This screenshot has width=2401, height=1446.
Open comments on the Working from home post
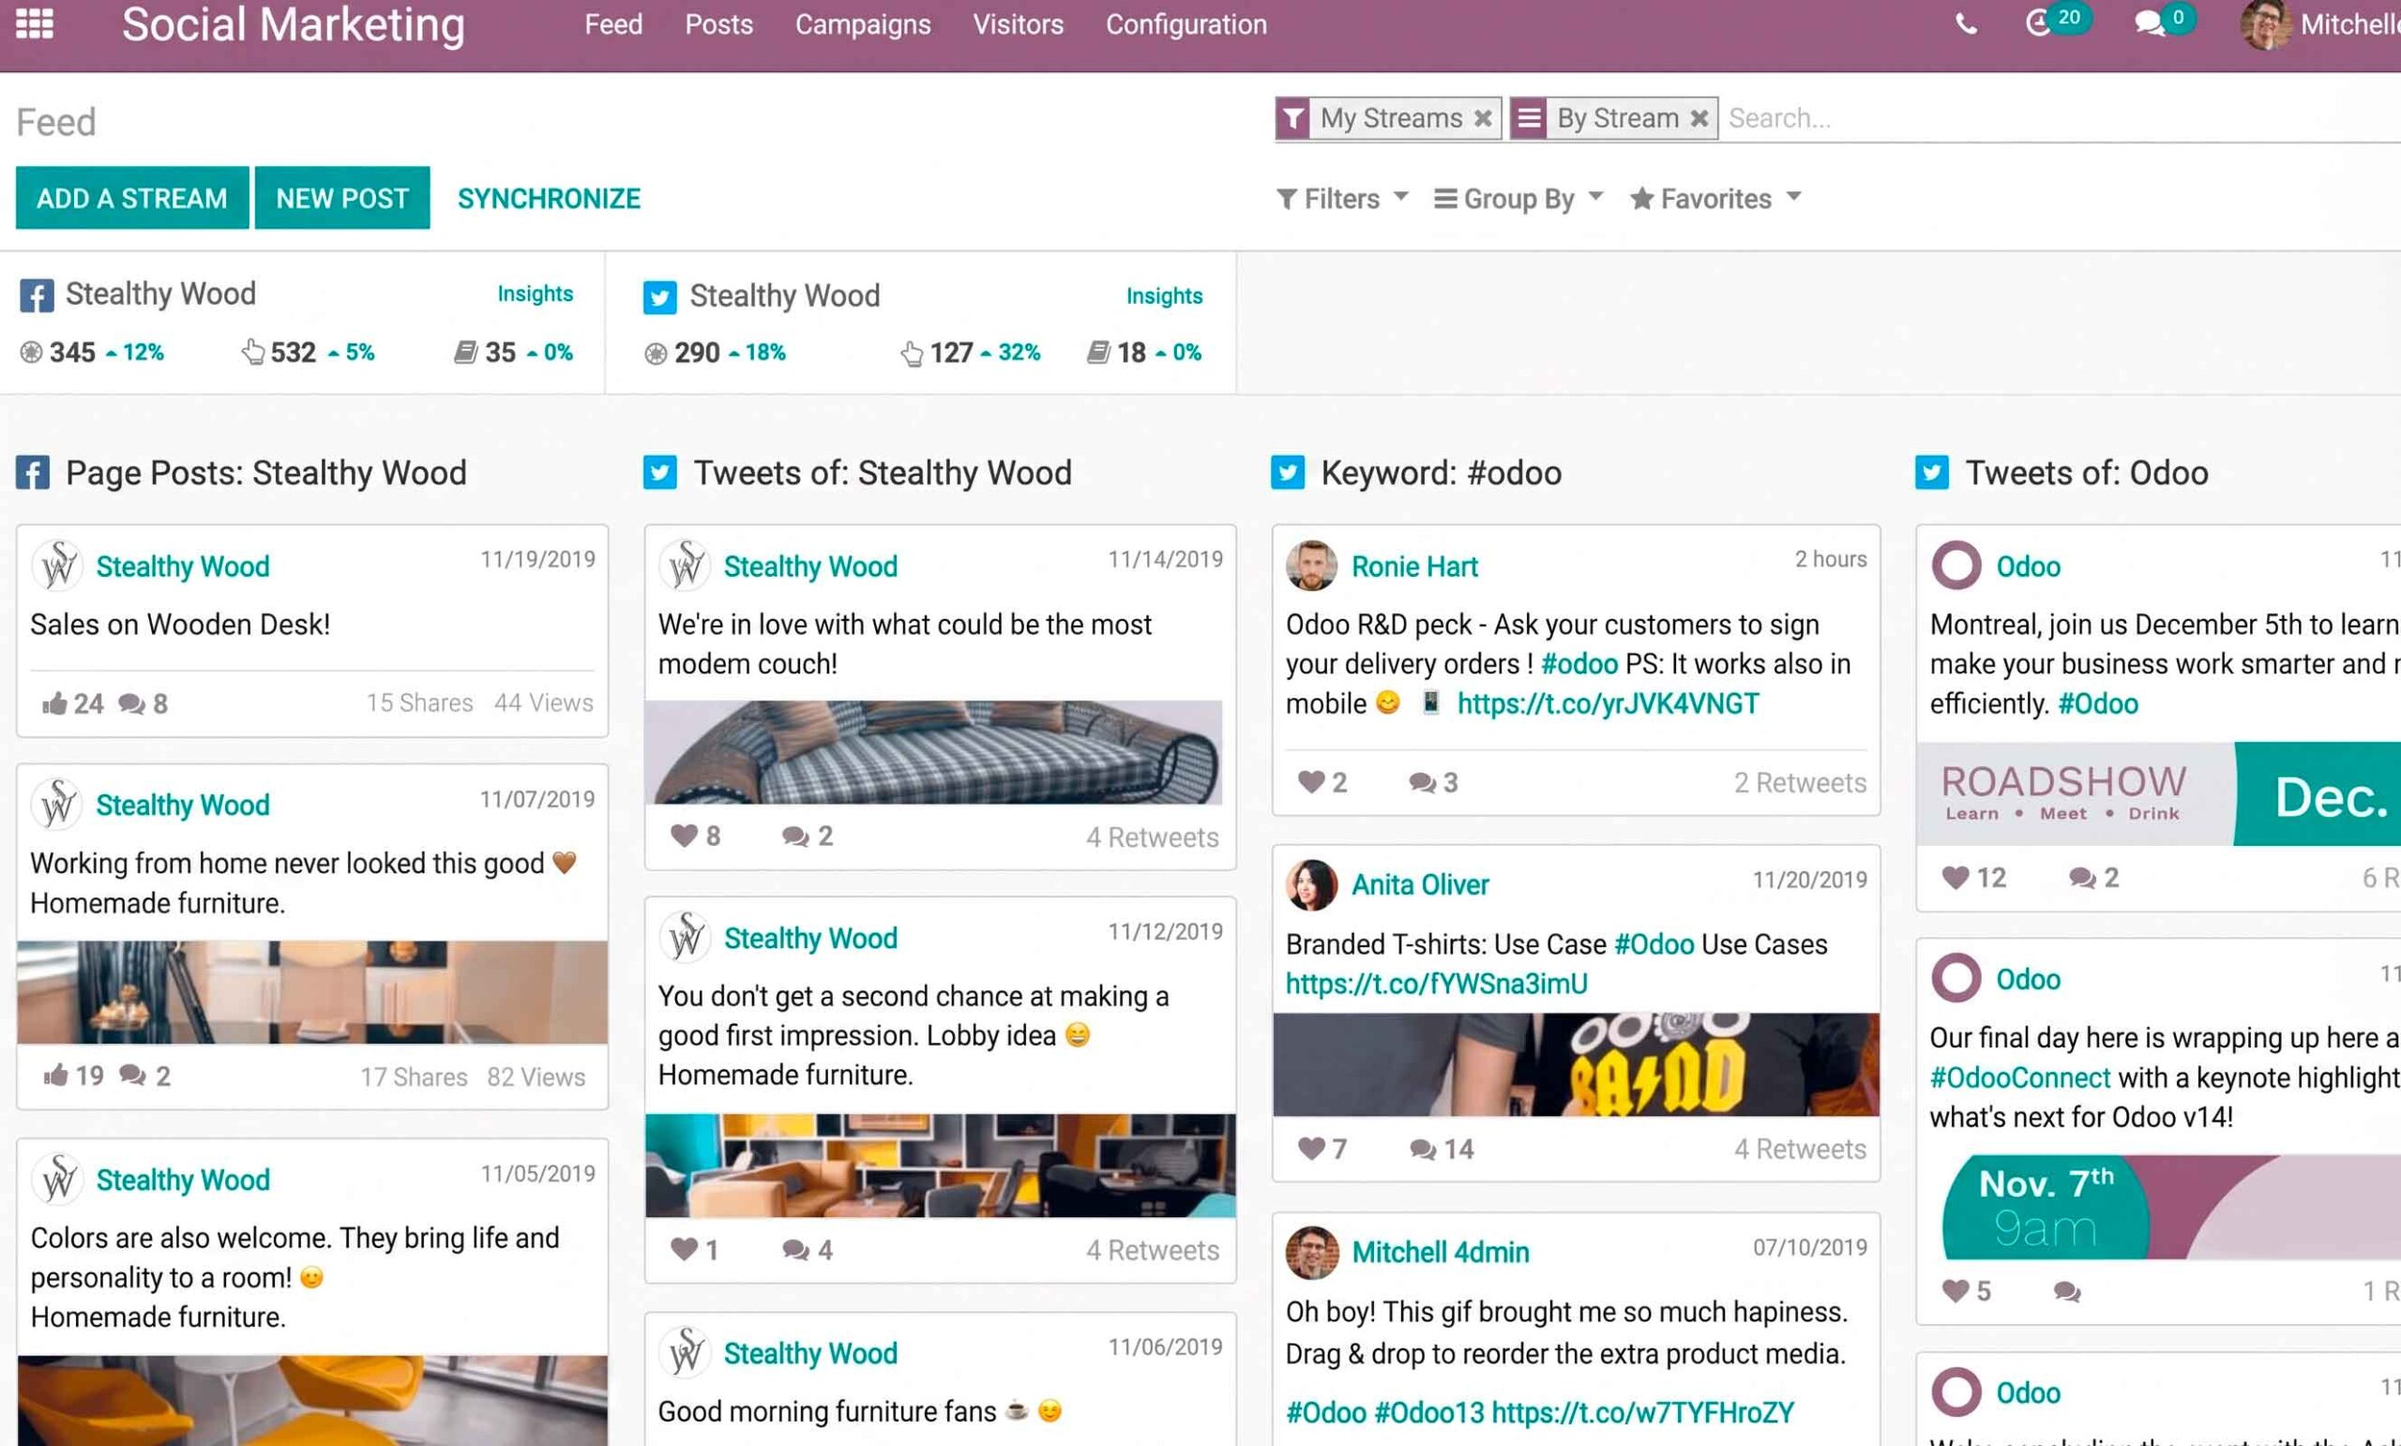pos(132,1076)
